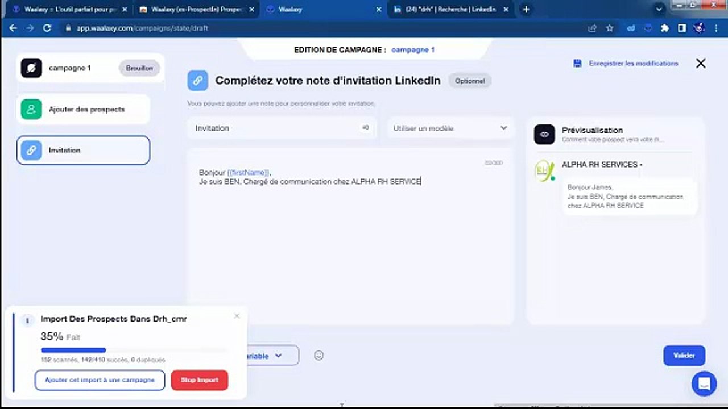Screen dimensions: 728x409
Task: Click the Complétez votre note d'invitation LinkedIn heading
Action: coord(328,81)
